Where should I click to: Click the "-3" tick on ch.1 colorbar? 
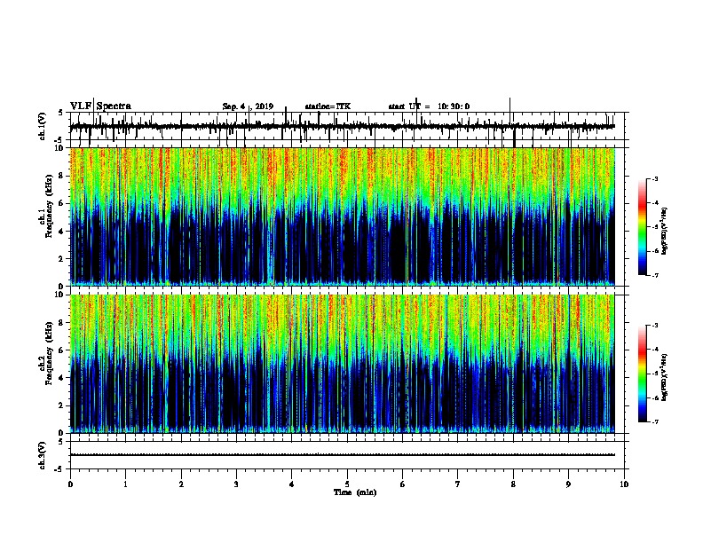click(x=654, y=178)
